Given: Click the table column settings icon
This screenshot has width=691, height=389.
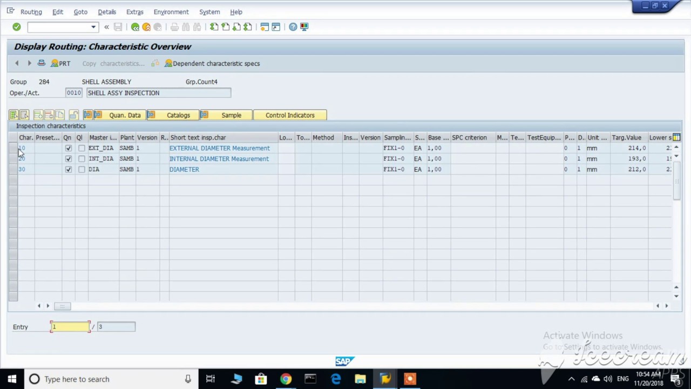Looking at the screenshot, I should [x=676, y=137].
